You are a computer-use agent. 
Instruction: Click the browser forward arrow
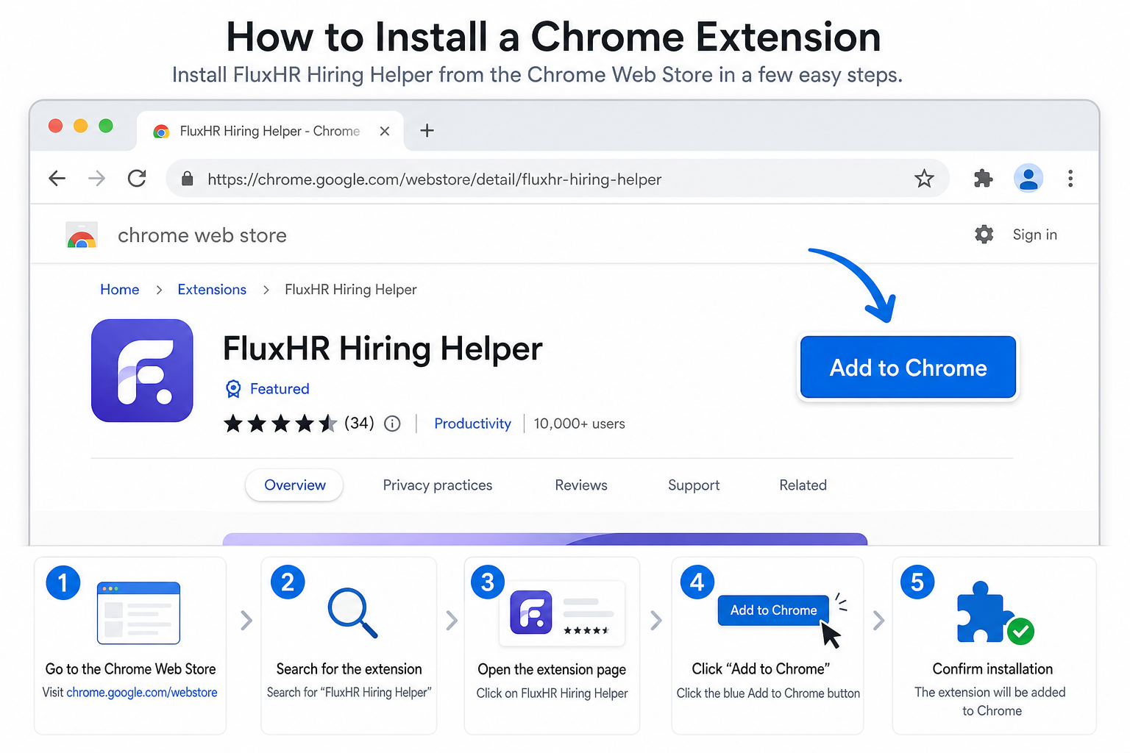click(97, 178)
